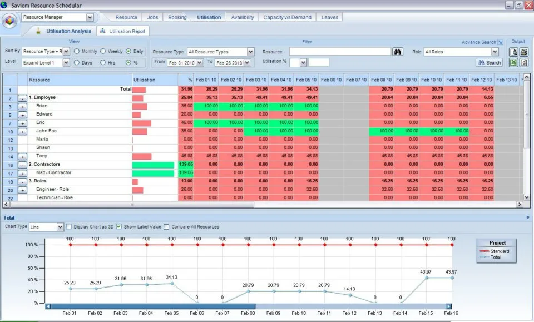Switch to the Jobs tab
This screenshot has height=322, width=534.
click(152, 17)
